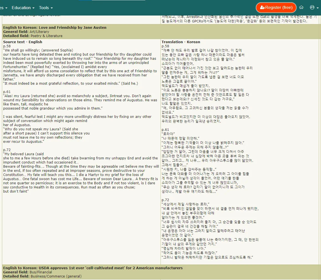
Task: Select the Bus/Financial general field text
Action: (41, 272)
